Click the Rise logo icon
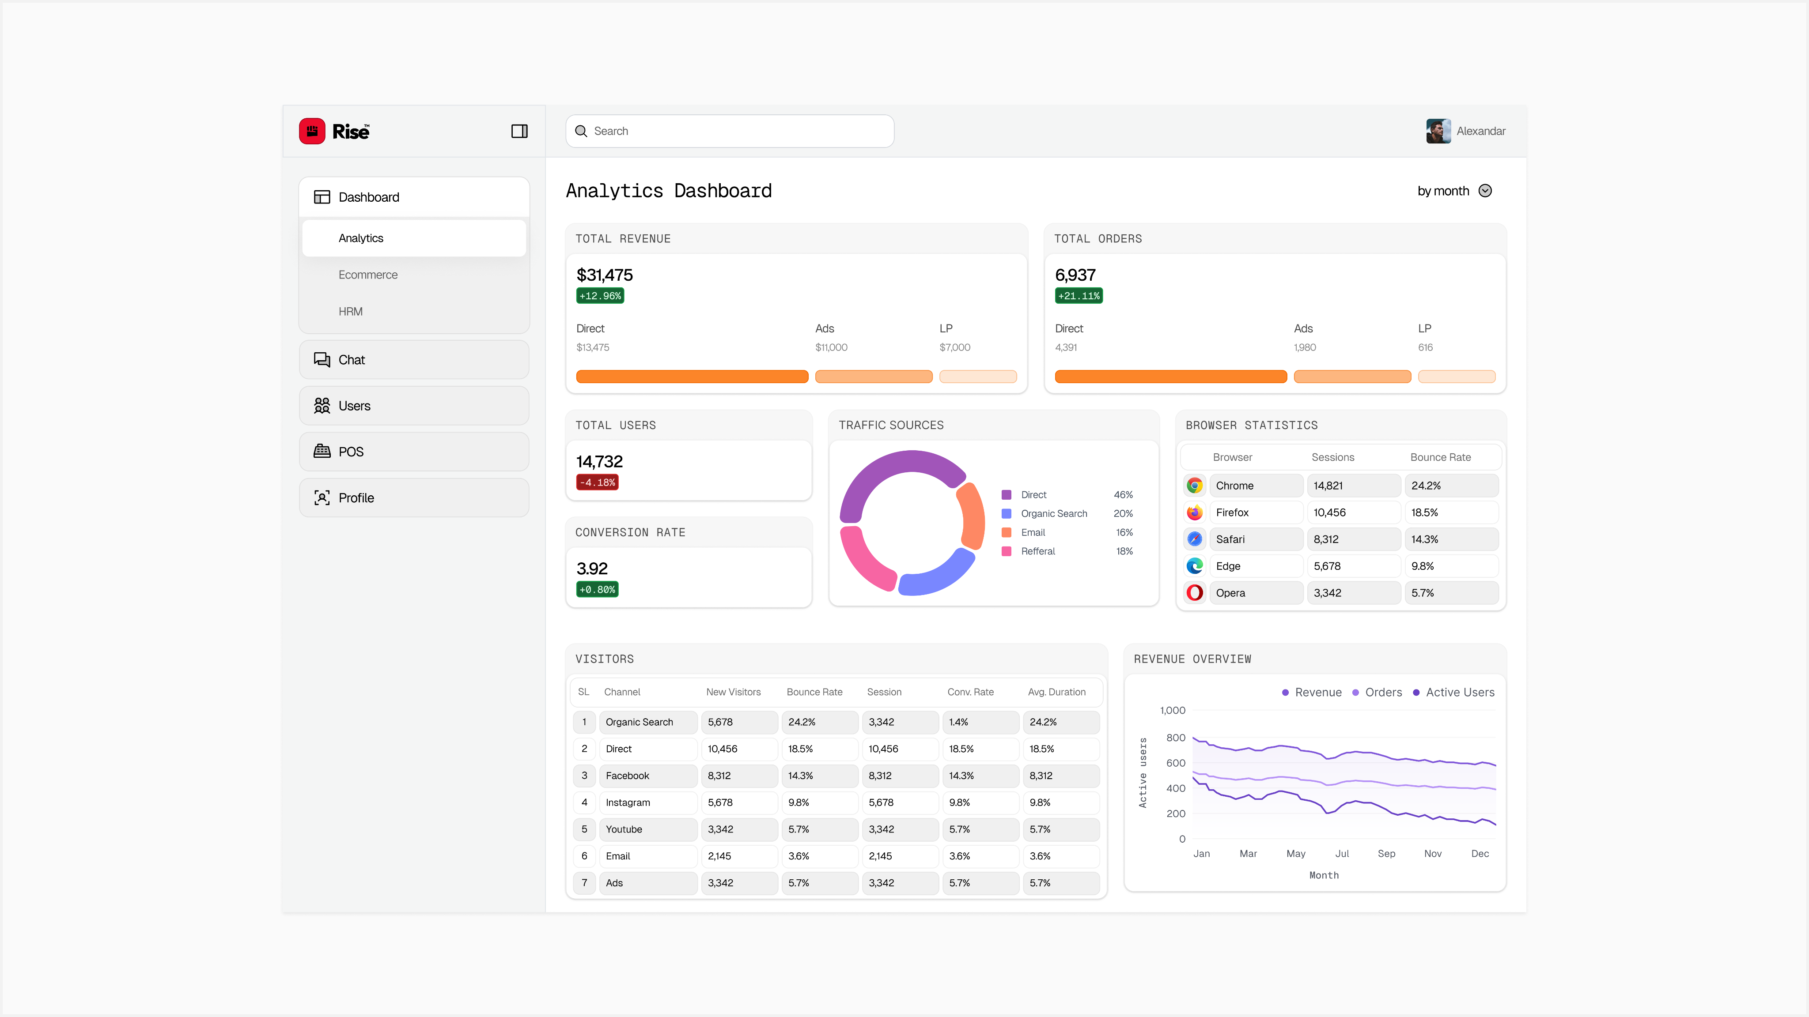1809x1017 pixels. 312,131
